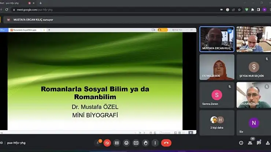This screenshot has width=271, height=152.
Task: Hang up with the red leave call button
Action: click(x=166, y=143)
